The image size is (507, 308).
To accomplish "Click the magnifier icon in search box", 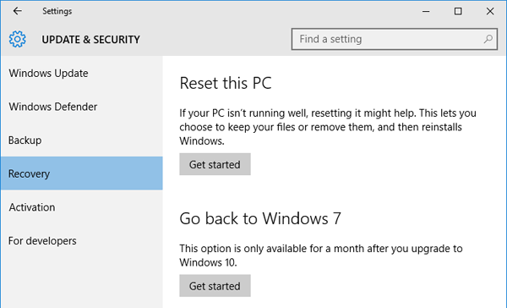I will pyautogui.click(x=488, y=39).
